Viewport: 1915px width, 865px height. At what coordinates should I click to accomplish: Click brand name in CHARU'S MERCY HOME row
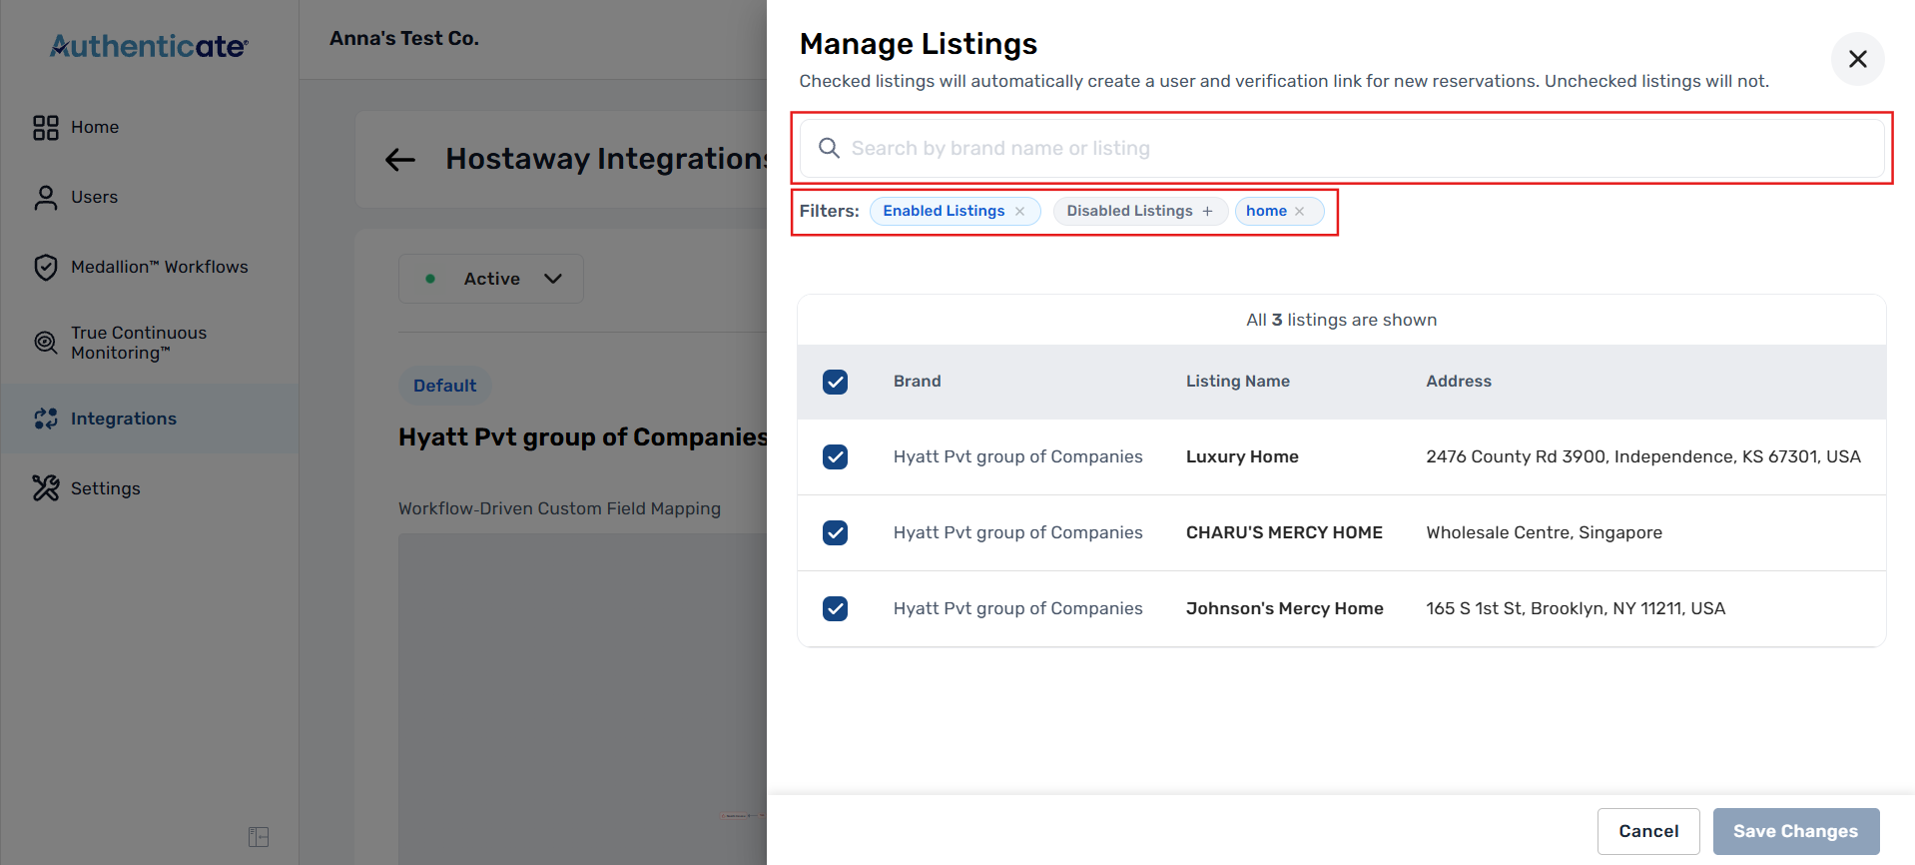coord(1018,532)
